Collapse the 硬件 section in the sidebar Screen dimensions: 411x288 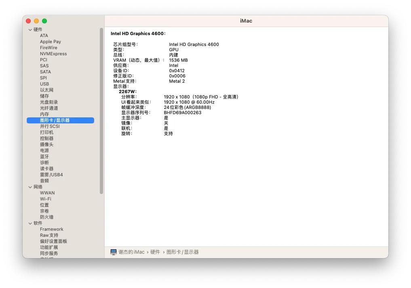click(30, 29)
